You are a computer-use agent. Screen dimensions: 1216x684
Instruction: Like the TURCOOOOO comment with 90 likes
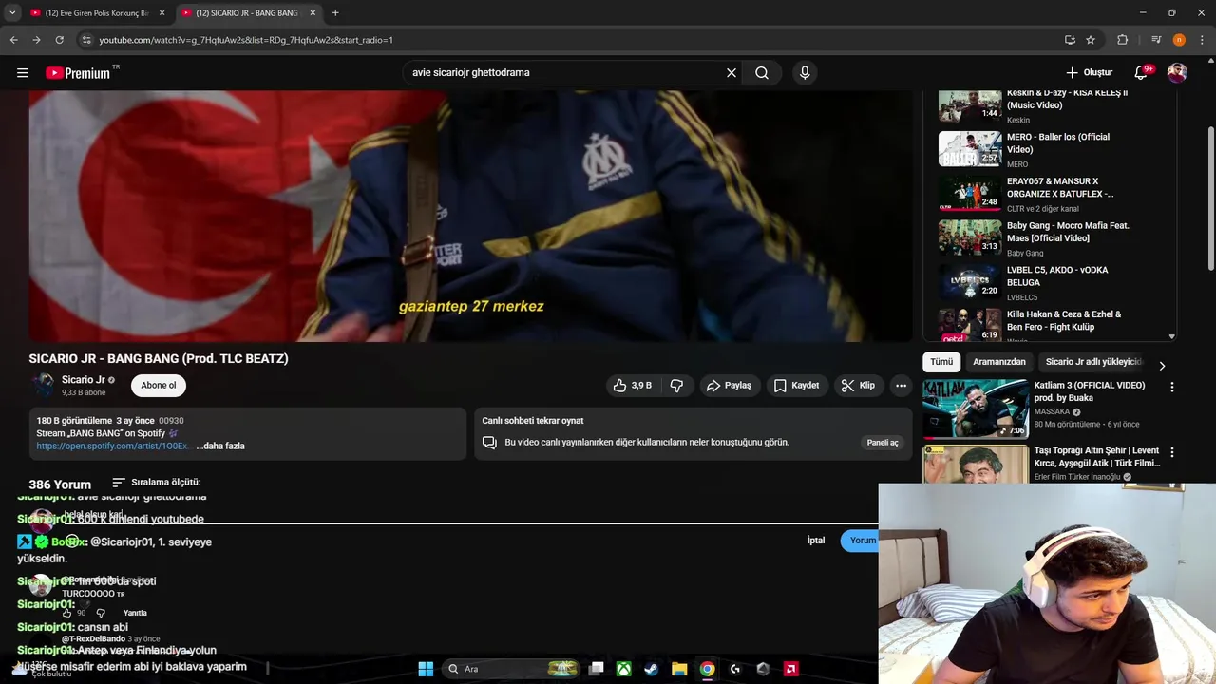click(x=66, y=613)
